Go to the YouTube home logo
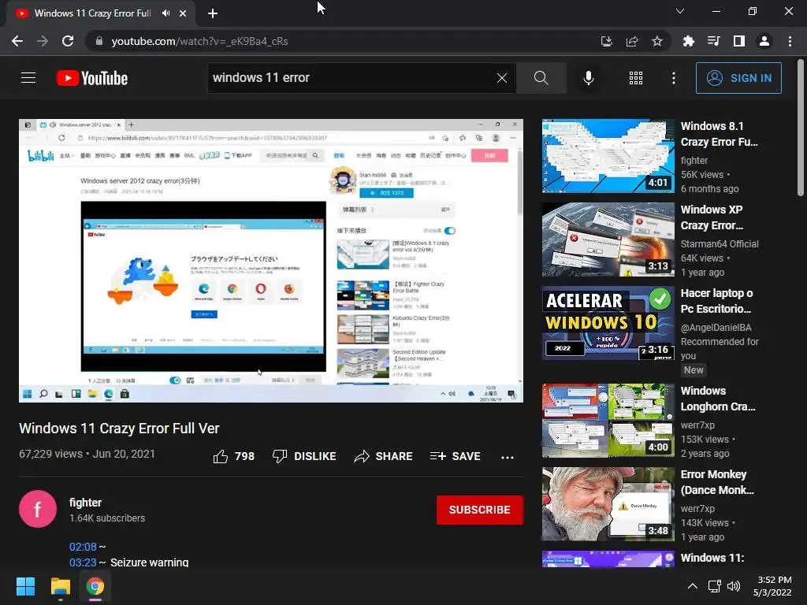 pos(92,78)
